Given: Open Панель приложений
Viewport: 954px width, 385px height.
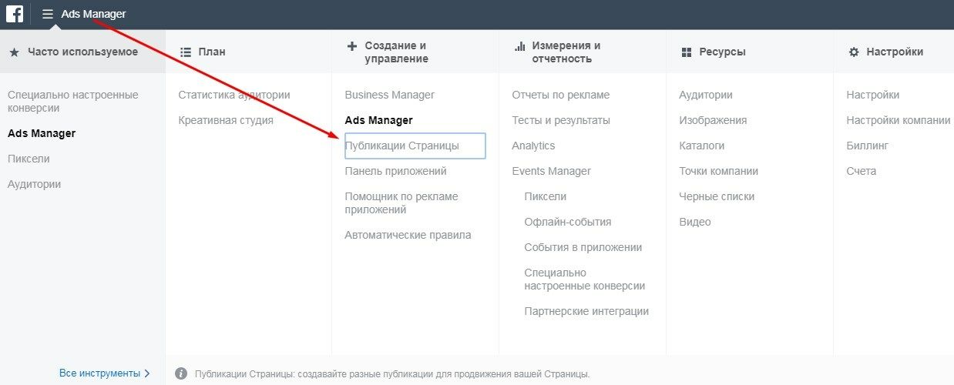Looking at the screenshot, I should click(395, 171).
